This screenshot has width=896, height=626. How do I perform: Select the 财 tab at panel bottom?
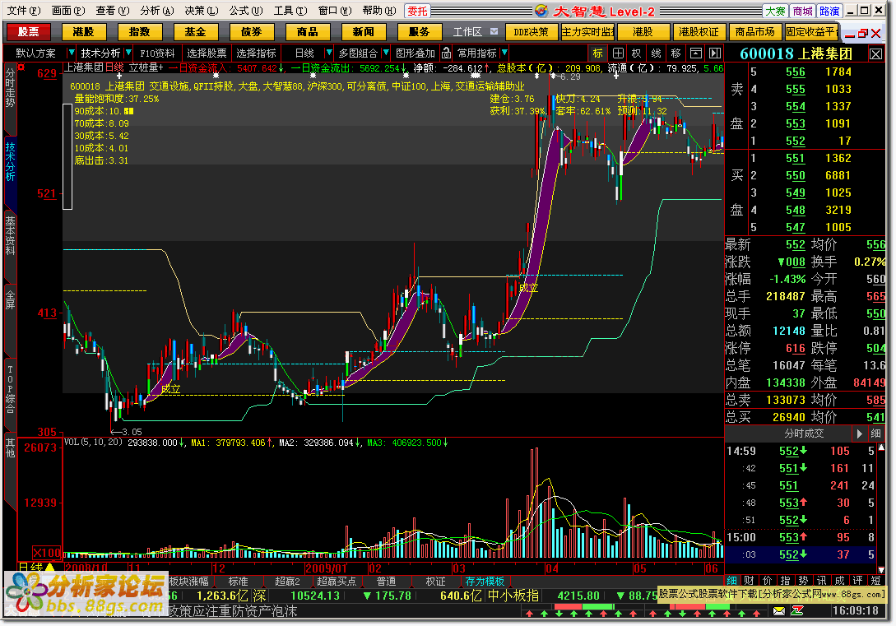pyautogui.click(x=750, y=580)
